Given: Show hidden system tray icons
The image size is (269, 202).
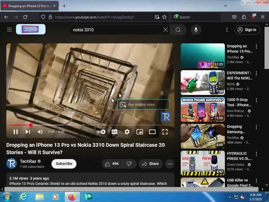Looking at the screenshot, I should (230, 197).
